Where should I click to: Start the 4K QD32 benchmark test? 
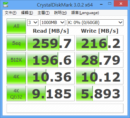pos(16,93)
